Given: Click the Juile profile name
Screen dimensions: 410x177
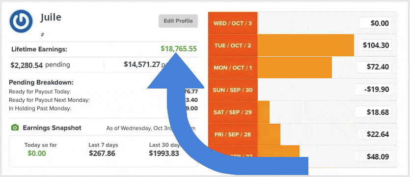Looking at the screenshot, I should tap(51, 18).
